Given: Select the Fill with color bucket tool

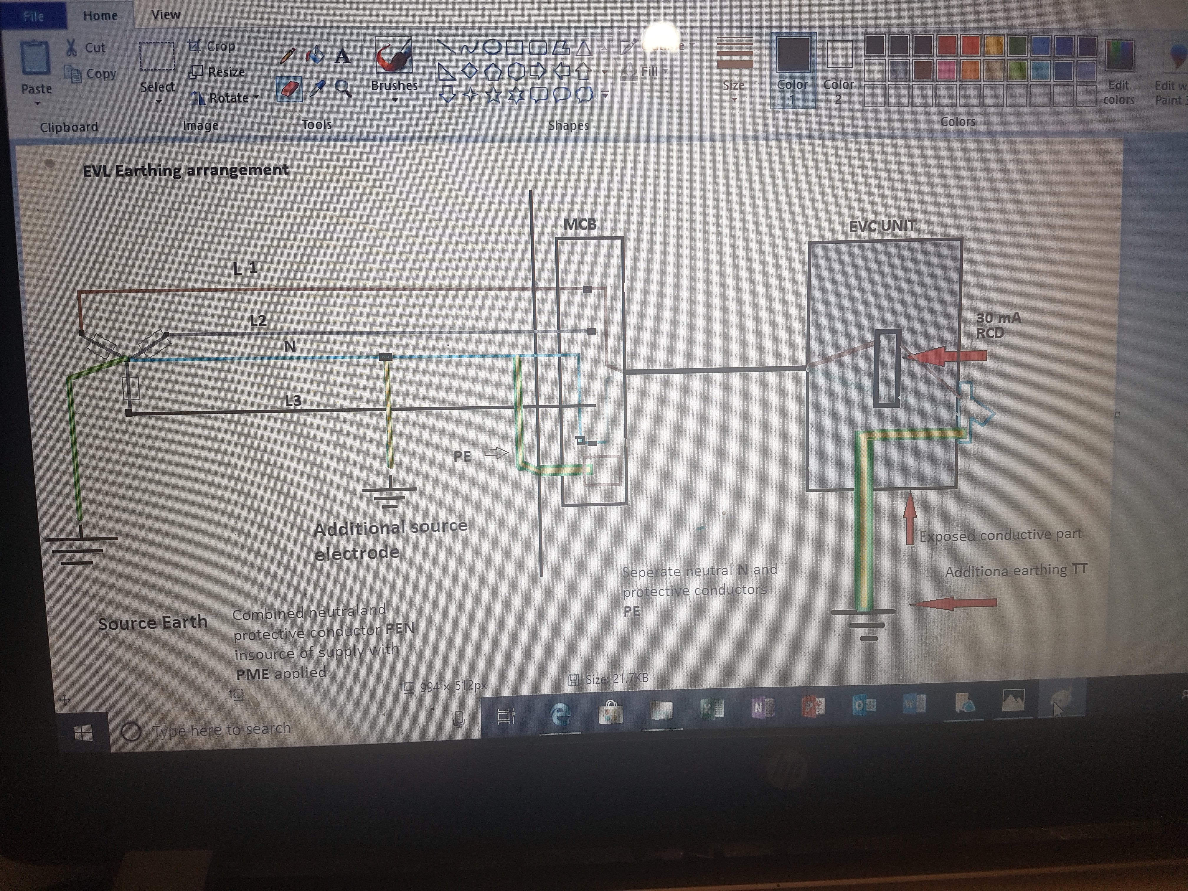Looking at the screenshot, I should [315, 55].
